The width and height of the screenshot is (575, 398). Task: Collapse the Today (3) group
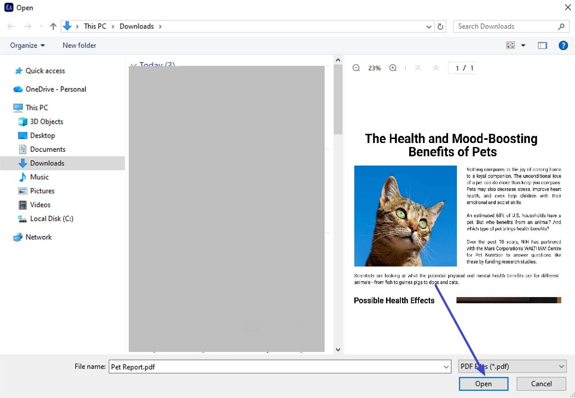coord(134,65)
